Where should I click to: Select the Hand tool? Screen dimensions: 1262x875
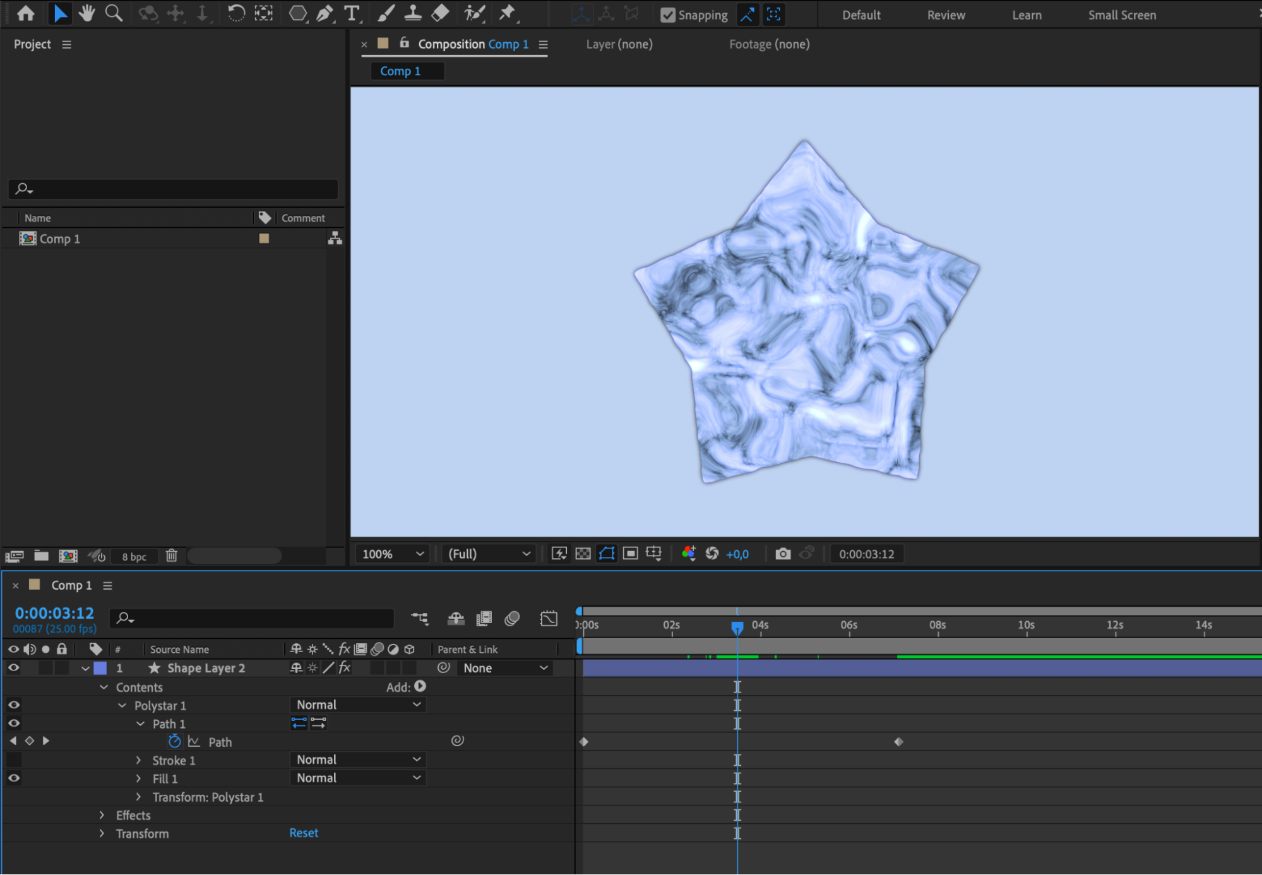coord(86,13)
